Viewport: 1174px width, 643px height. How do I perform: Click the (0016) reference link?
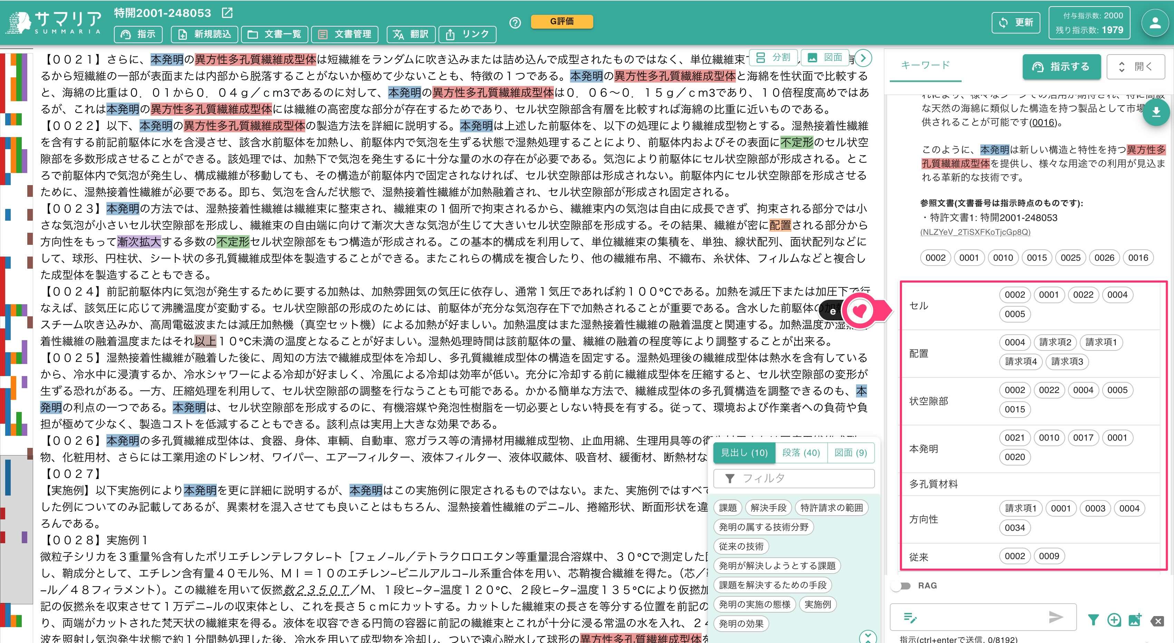(1043, 123)
